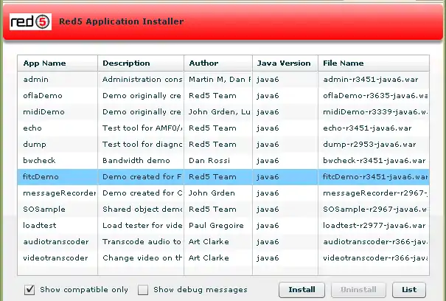The height and width of the screenshot is (301, 446).
Task: Click the Red5 logo icon
Action: point(30,21)
